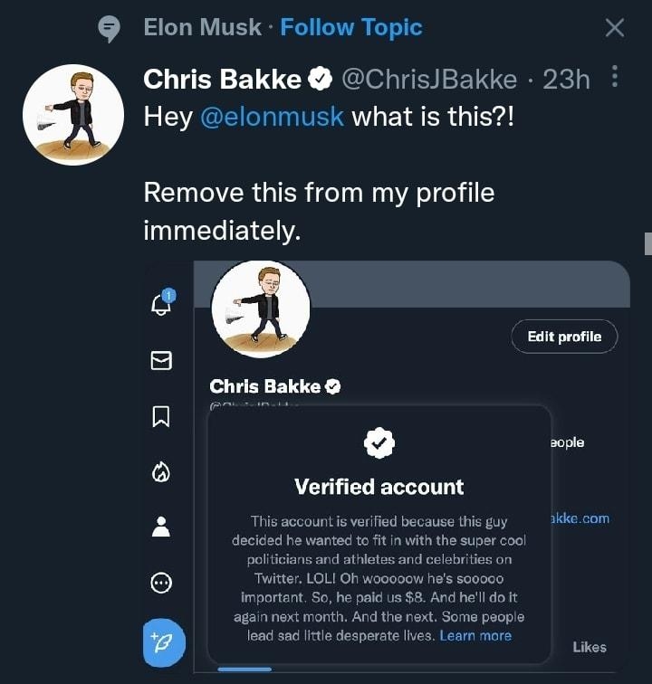Viewport: 652px width, 684px height.
Task: Click the profile picture in embedded screenshot
Action: click(x=261, y=309)
